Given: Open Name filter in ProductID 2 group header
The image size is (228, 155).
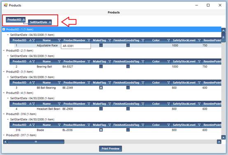Looking at the screenshot, I should pyautogui.click(x=59, y=61).
